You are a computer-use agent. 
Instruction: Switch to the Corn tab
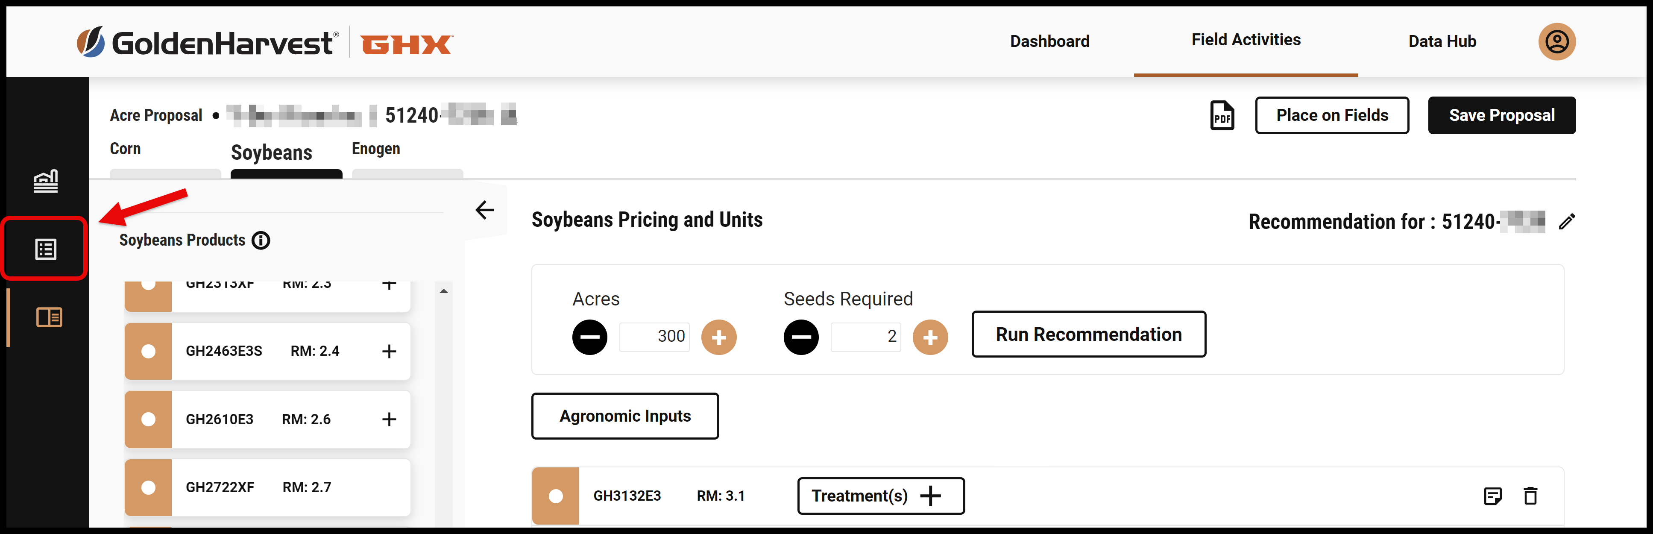(x=125, y=149)
